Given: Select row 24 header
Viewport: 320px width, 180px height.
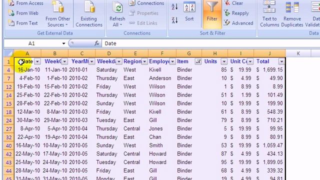Looking at the screenshot, I should (x=9, y=120).
